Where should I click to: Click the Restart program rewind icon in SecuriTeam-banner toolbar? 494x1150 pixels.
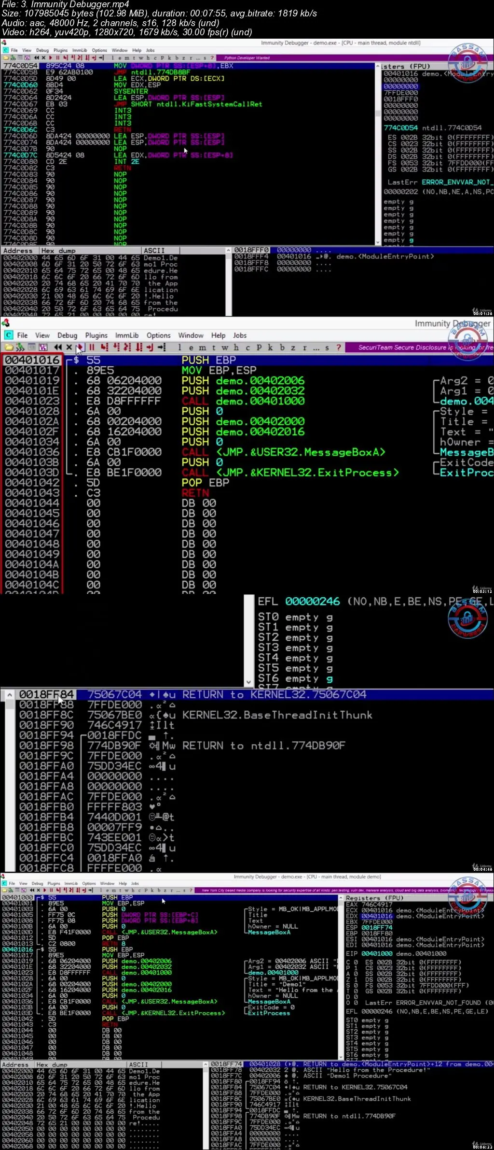click(58, 347)
